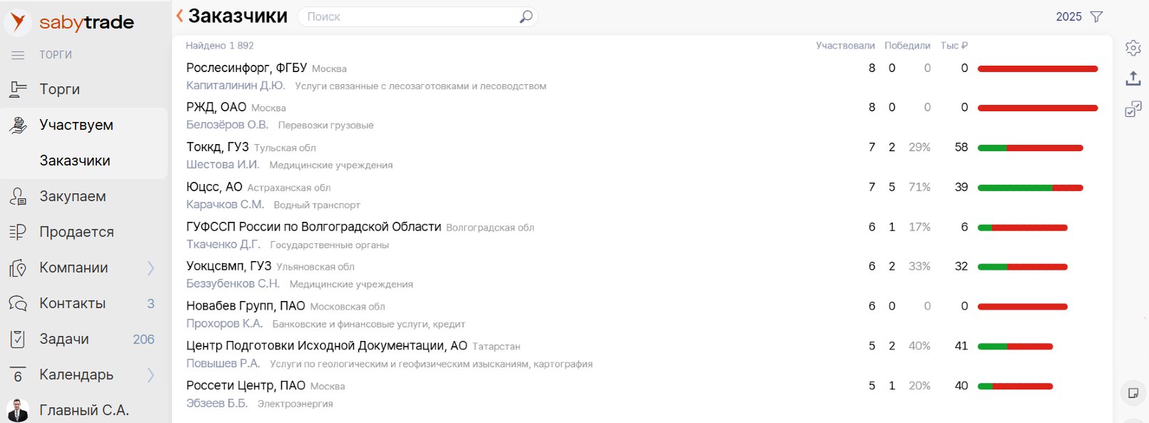This screenshot has height=423, width=1149.
Task: Select the Заказчики submenu item
Action: (x=75, y=160)
